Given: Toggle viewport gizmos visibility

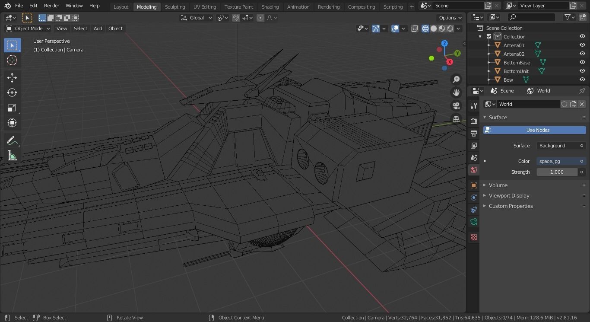Looking at the screenshot, I should click(375, 29).
